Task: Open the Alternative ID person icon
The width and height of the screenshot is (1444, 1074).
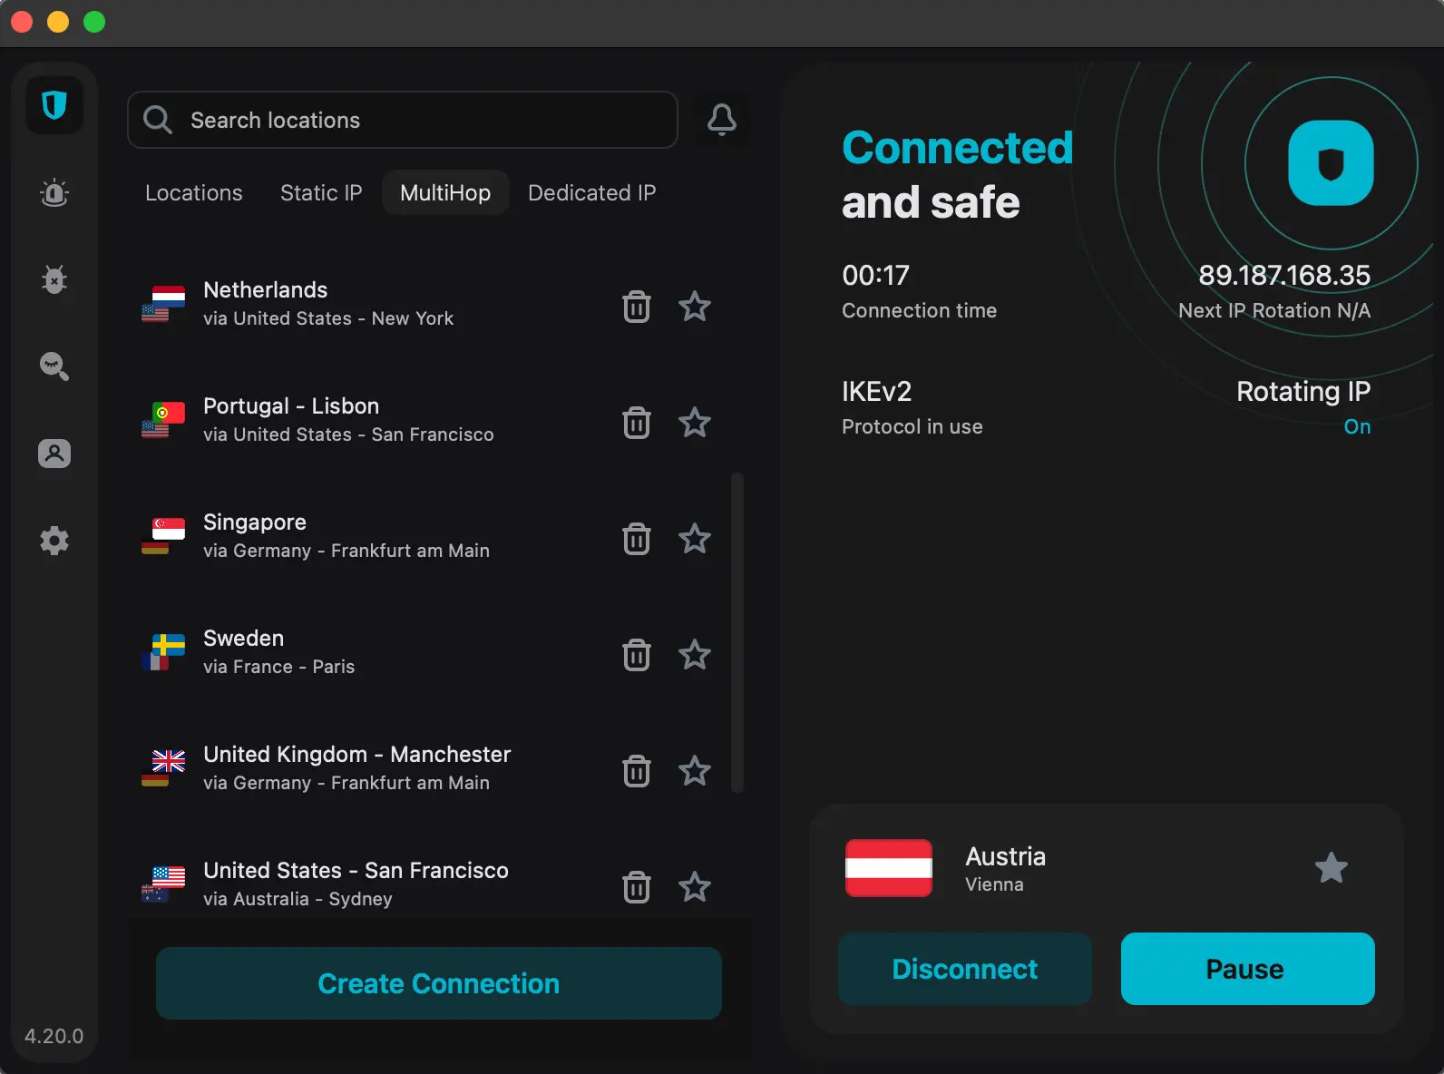Action: coord(54,454)
